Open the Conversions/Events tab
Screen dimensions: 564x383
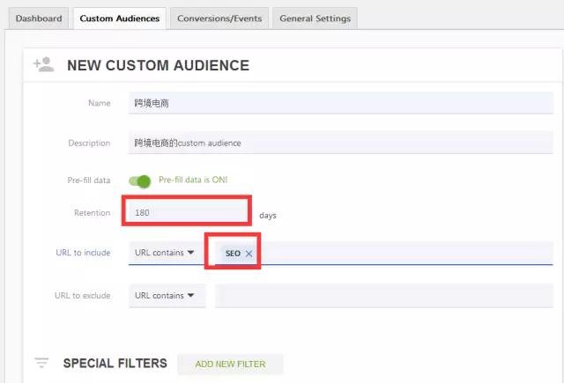(219, 18)
